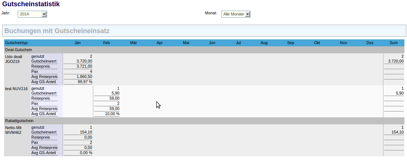The height and width of the screenshot is (160, 407).
Task: Click the Buchungen mit Gutscheineinsatz section header
Action: coord(57,31)
